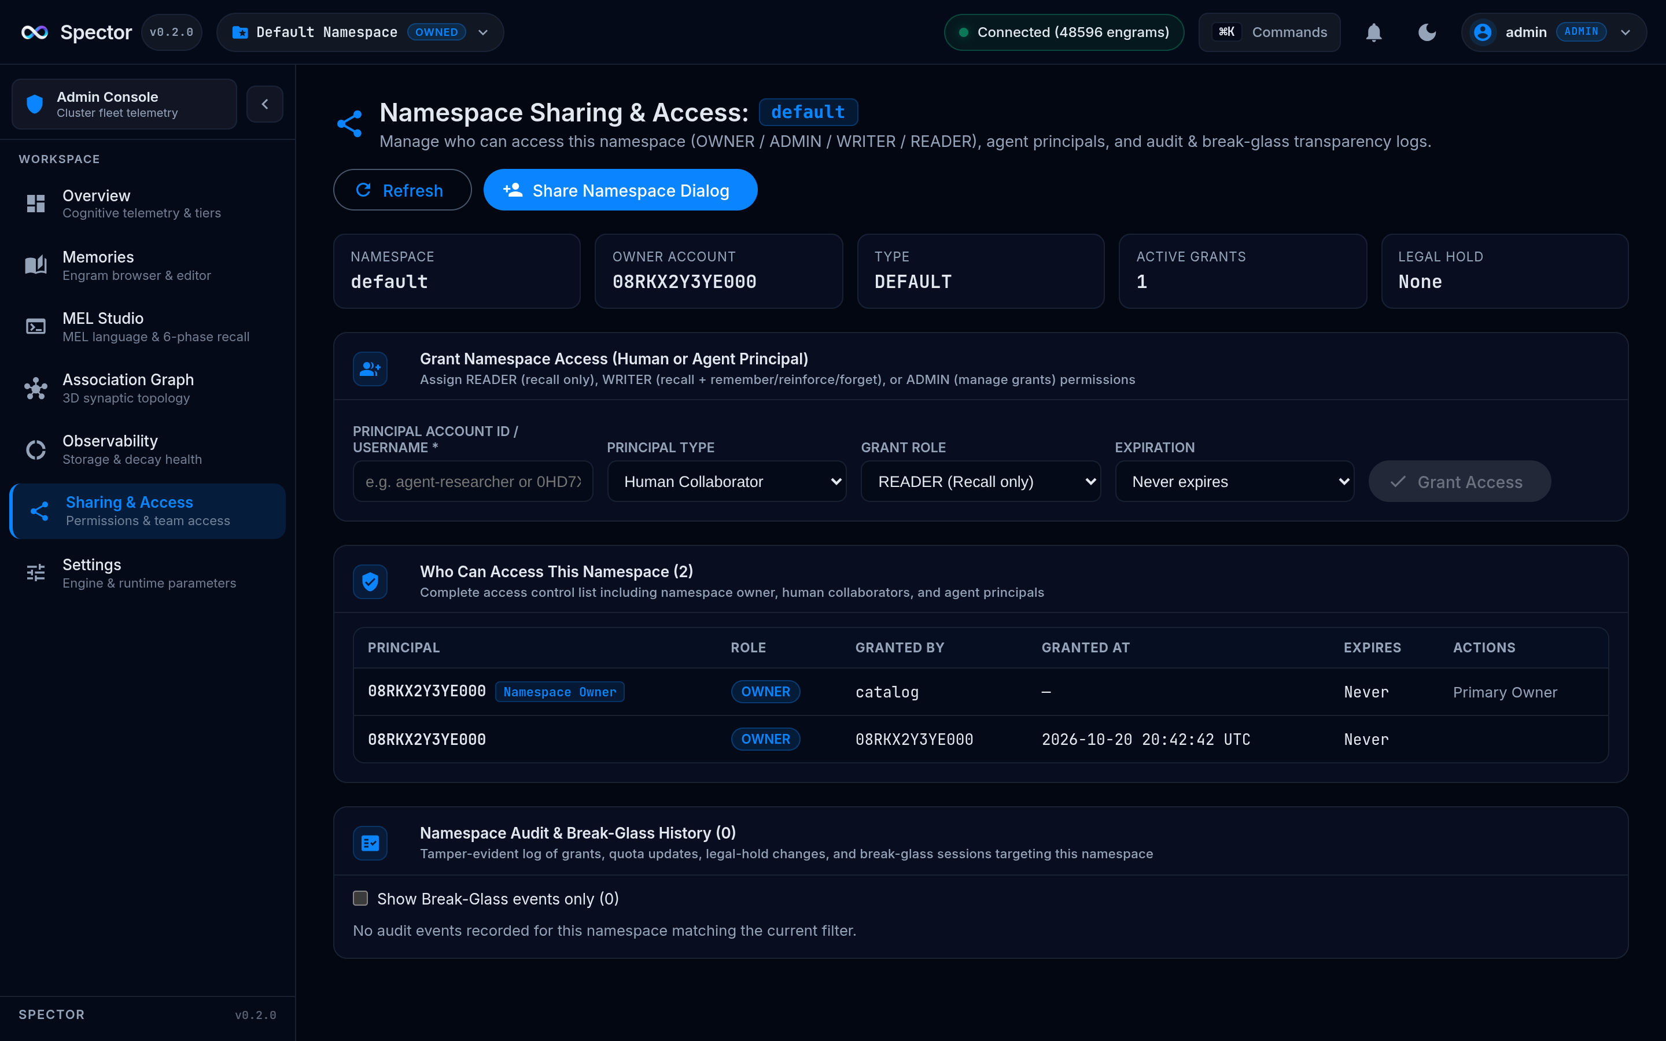Open the admin account menu chevron
This screenshot has width=1666, height=1041.
1626,32
